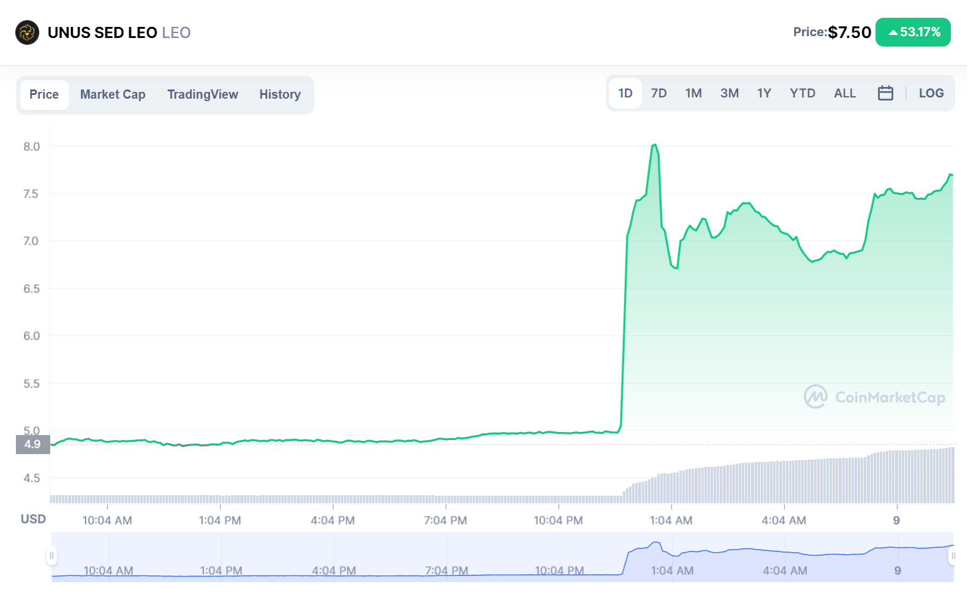The height and width of the screenshot is (614, 968).
Task: Grab the left range slider handle
Action: (52, 556)
